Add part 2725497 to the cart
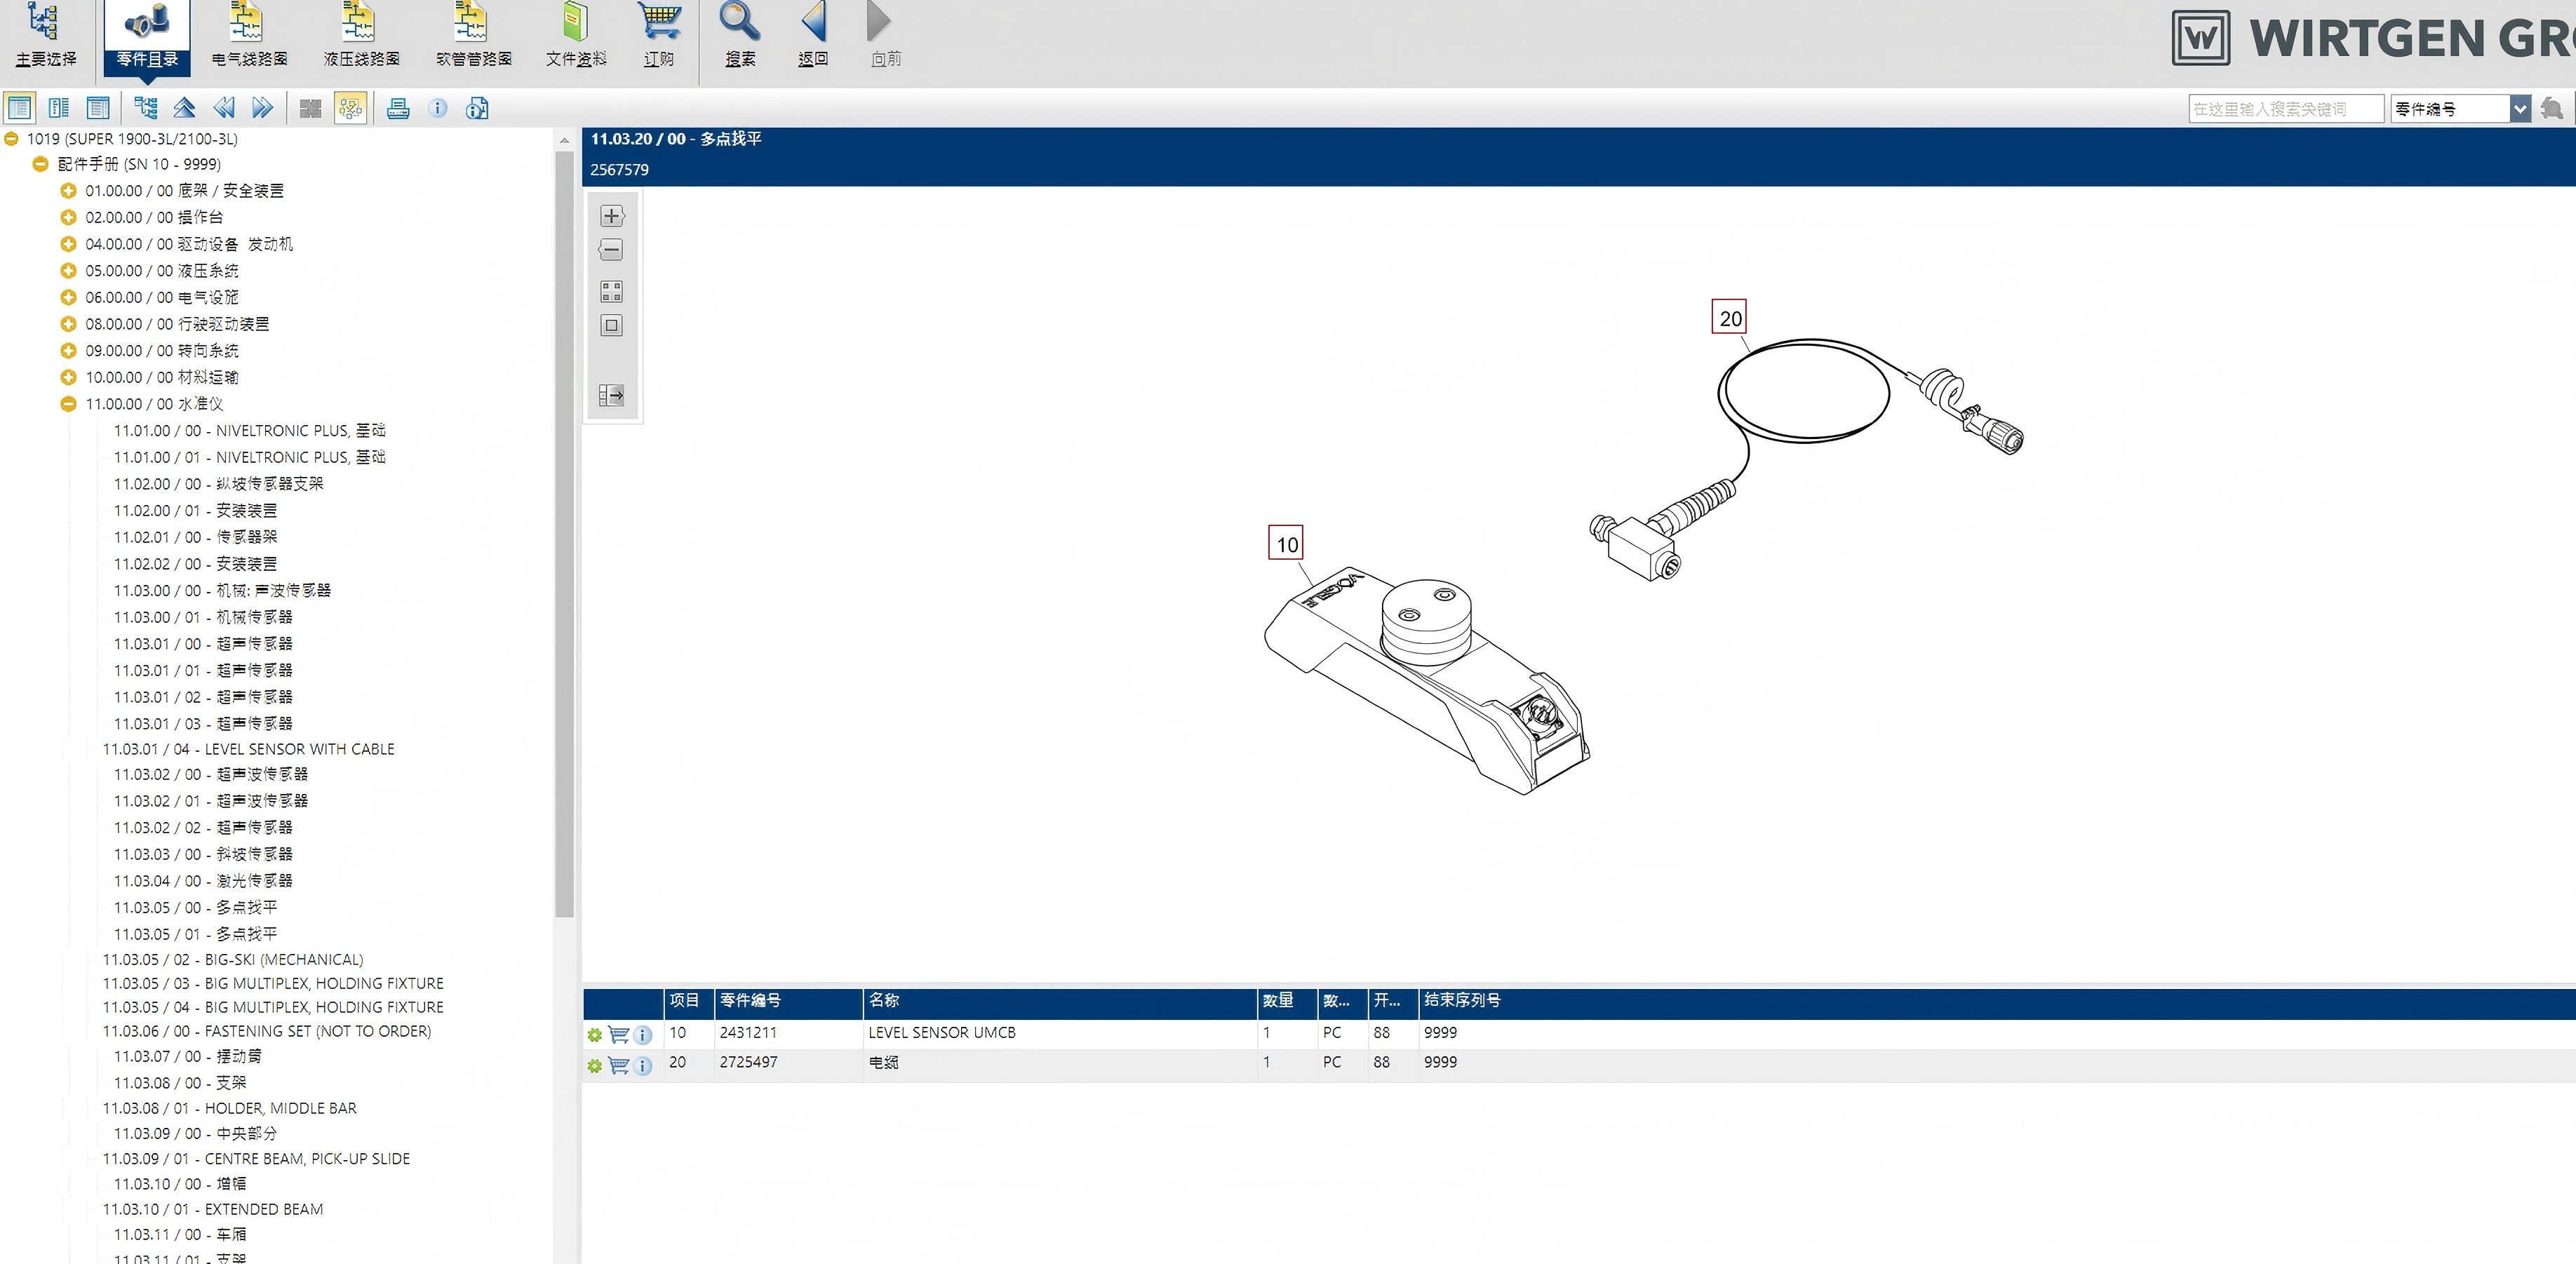This screenshot has height=1264, width=2576. pos(619,1065)
